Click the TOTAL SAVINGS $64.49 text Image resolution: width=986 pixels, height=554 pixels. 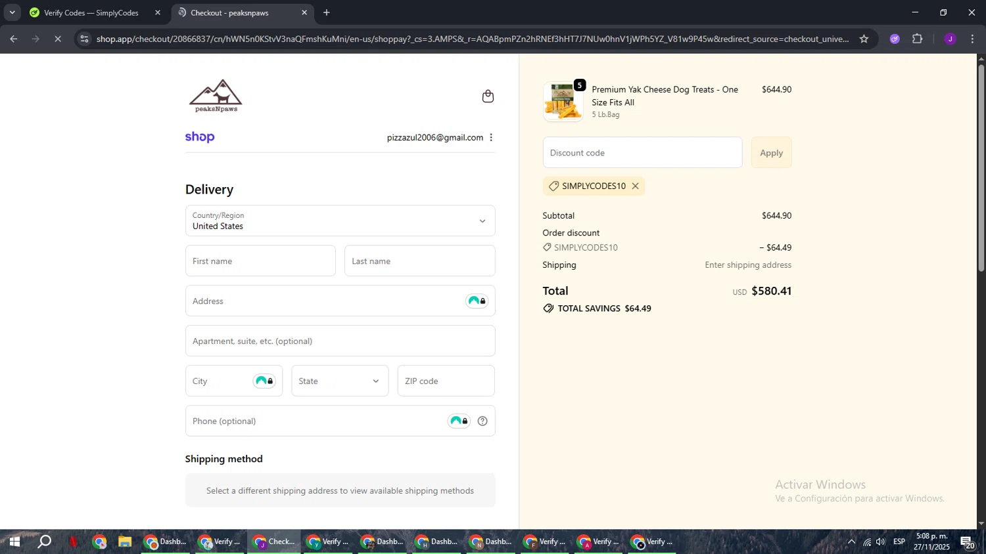(604, 309)
